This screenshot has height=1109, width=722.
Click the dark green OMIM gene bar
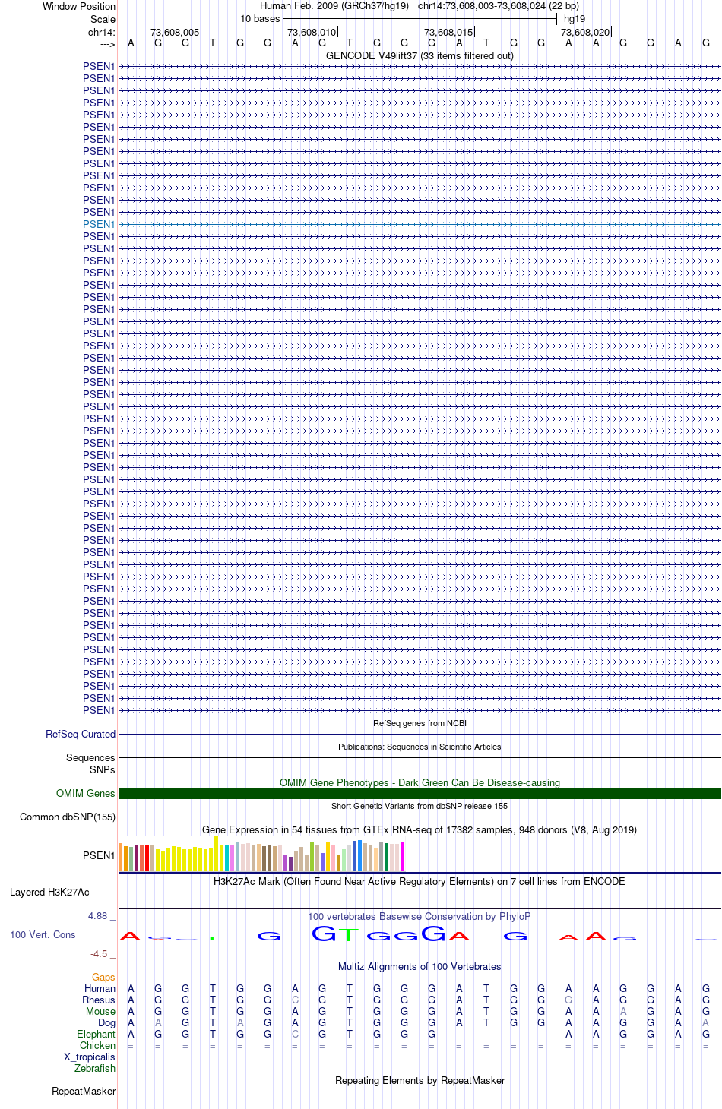click(x=420, y=793)
